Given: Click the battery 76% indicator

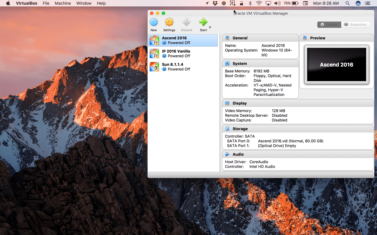Looking at the screenshot, I should coord(291,3).
